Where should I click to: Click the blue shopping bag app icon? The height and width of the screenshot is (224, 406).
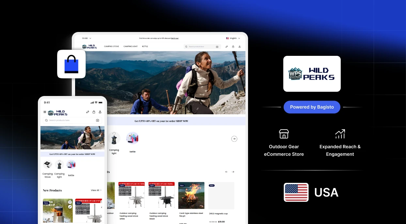71,64
